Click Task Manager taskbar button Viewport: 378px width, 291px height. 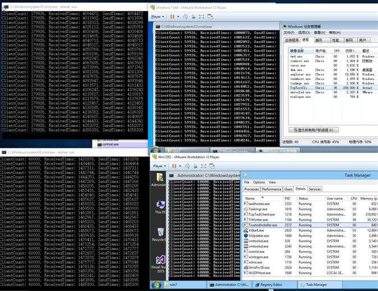pyautogui.click(x=320, y=285)
